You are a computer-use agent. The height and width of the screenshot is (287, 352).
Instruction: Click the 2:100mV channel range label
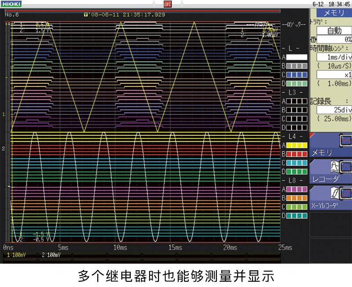51,255
